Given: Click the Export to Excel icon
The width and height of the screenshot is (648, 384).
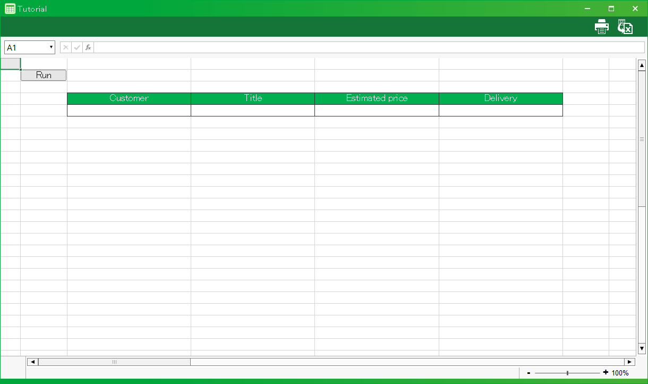Looking at the screenshot, I should 625,27.
